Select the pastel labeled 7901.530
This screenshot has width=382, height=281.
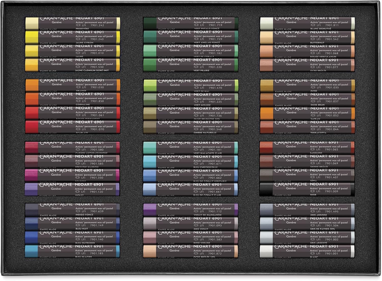pyautogui.click(x=73, y=65)
